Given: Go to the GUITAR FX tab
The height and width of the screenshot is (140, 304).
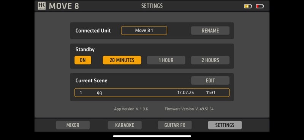Looking at the screenshot, I should pos(175,125).
